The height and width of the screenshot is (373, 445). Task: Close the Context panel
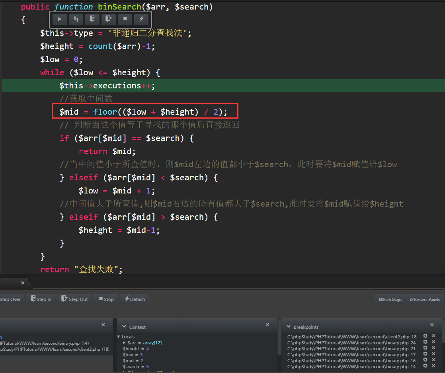(x=267, y=325)
